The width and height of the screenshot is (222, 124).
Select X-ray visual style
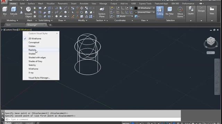point(41,73)
